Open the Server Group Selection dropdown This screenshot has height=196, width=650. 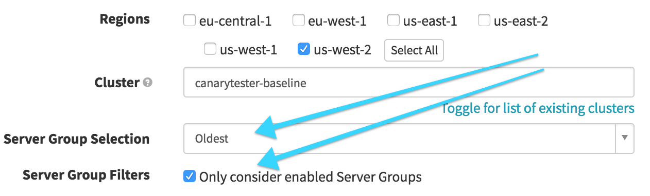pyautogui.click(x=409, y=139)
